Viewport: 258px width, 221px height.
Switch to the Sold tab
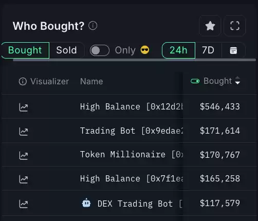(x=66, y=50)
